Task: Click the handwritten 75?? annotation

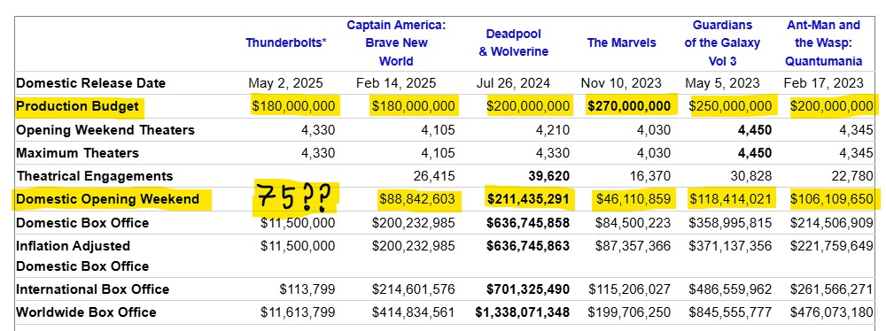Action: click(293, 198)
